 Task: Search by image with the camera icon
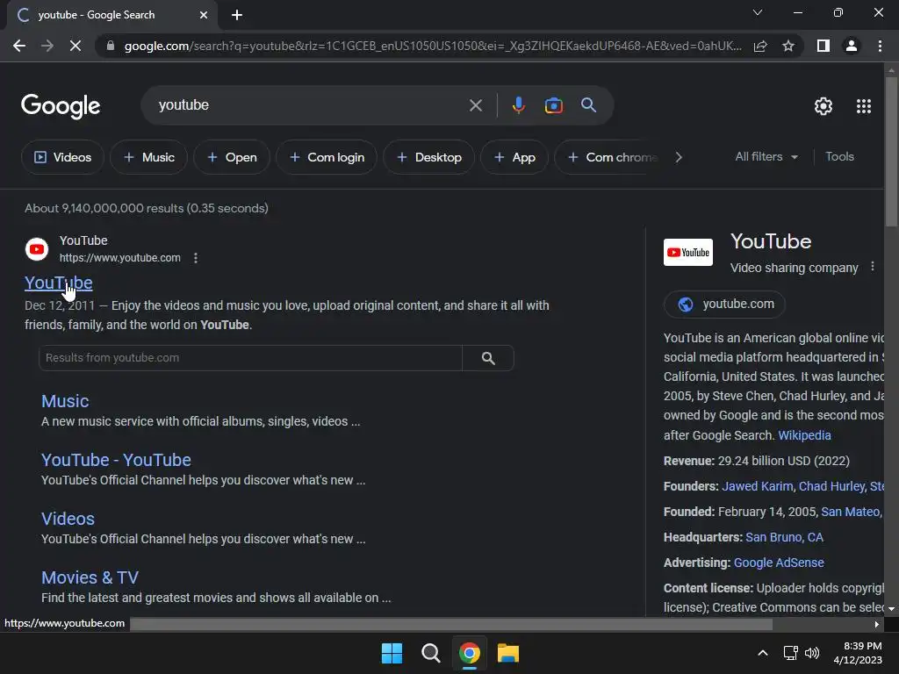point(553,105)
